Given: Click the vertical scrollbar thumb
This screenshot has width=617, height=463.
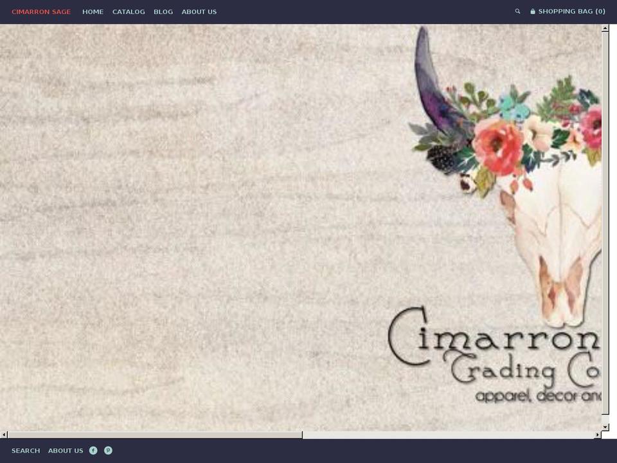Looking at the screenshot, I should point(605,223).
